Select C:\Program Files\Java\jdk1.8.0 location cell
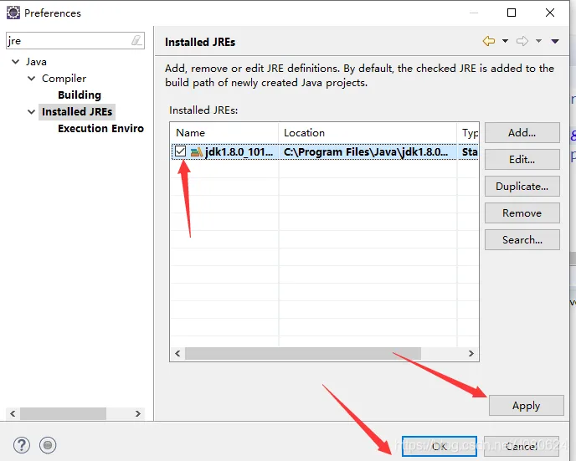576x461 pixels. [x=368, y=152]
